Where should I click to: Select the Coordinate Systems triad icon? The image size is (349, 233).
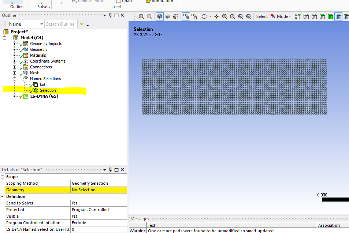pos(26,61)
